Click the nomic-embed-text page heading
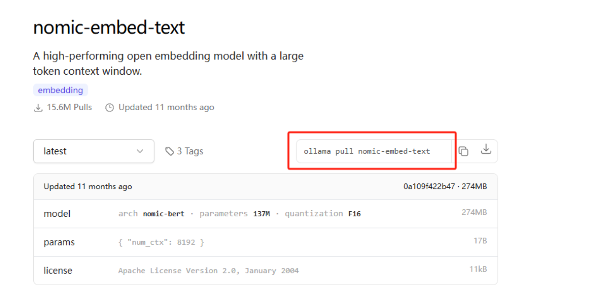The width and height of the screenshot is (600, 296). point(109,28)
